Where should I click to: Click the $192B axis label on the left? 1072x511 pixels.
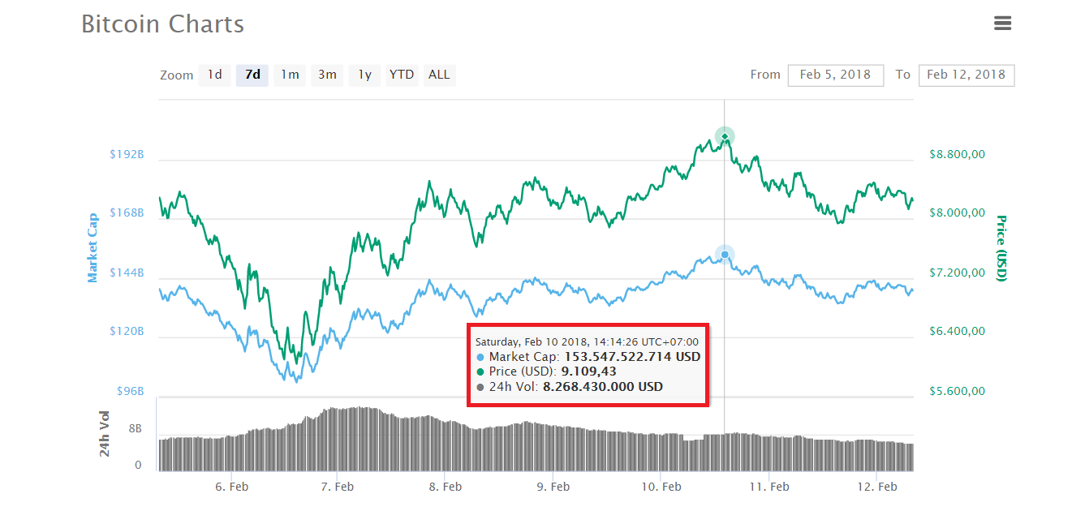click(x=126, y=153)
